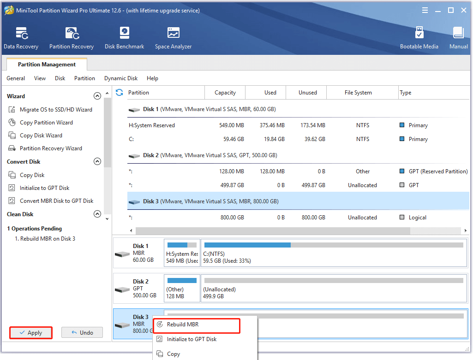Collapse the Convert Disk section
This screenshot has height=360, width=473.
[x=97, y=161]
